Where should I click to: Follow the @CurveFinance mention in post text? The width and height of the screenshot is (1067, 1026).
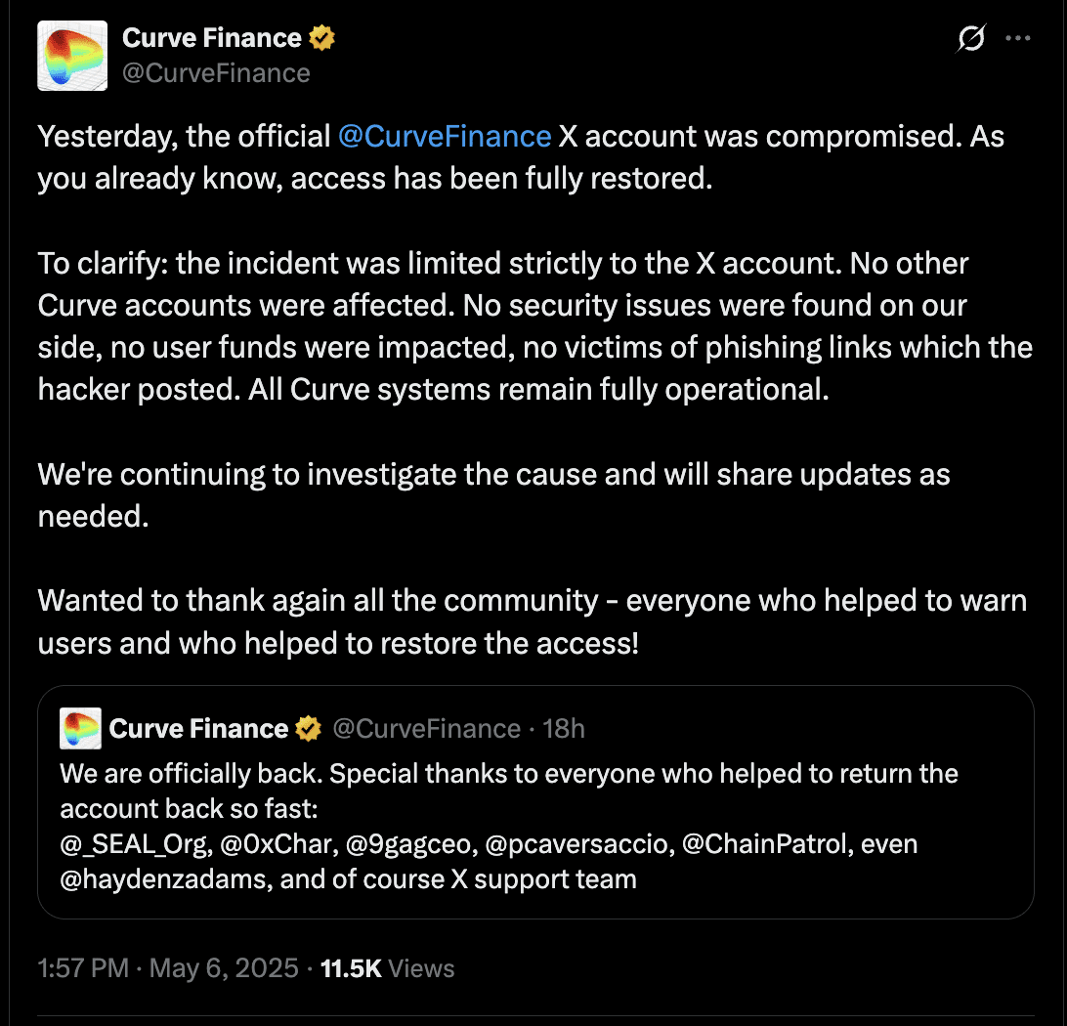(x=445, y=136)
